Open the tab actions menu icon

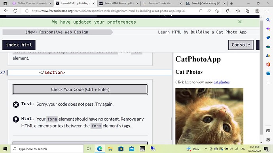click(5, 3)
